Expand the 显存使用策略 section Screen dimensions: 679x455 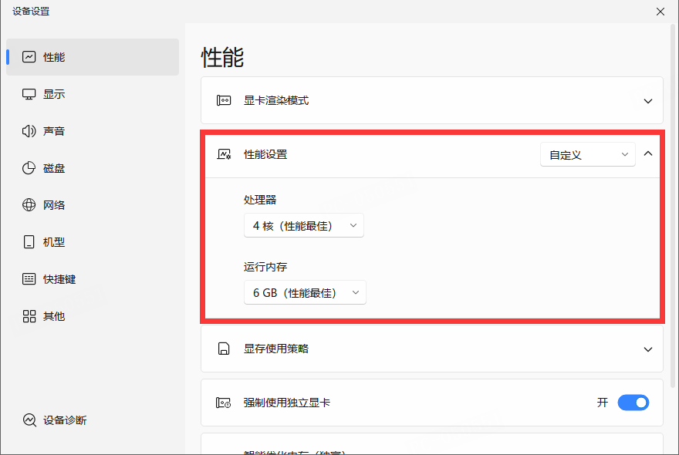pos(647,349)
